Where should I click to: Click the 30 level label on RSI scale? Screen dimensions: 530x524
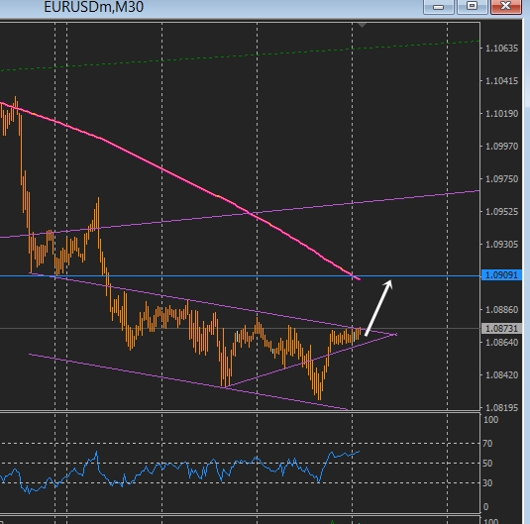[487, 483]
